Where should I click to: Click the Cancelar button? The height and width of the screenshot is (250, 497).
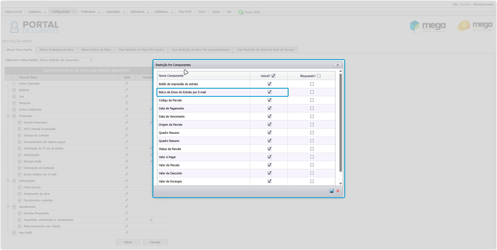tap(155, 242)
